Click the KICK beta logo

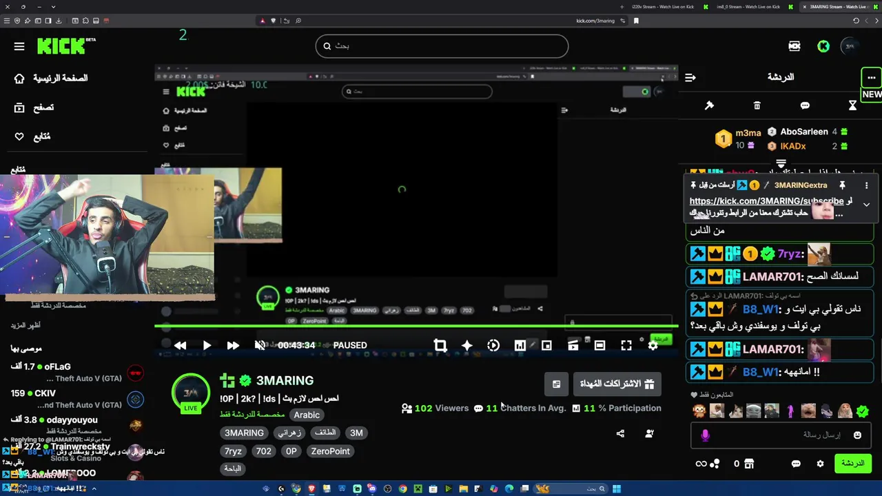(66, 46)
